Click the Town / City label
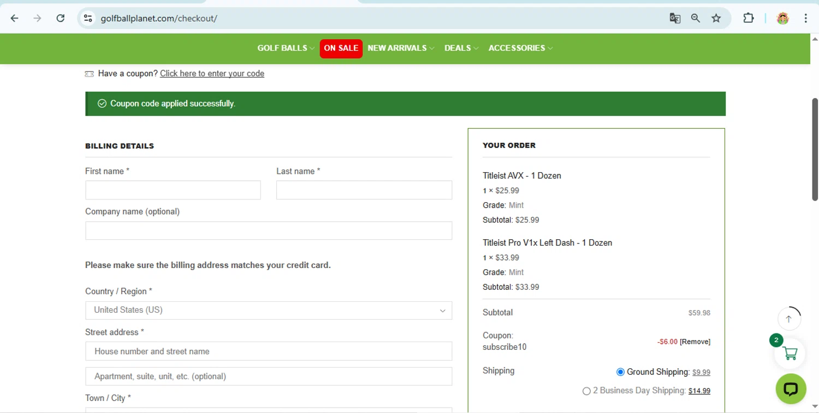 (108, 398)
